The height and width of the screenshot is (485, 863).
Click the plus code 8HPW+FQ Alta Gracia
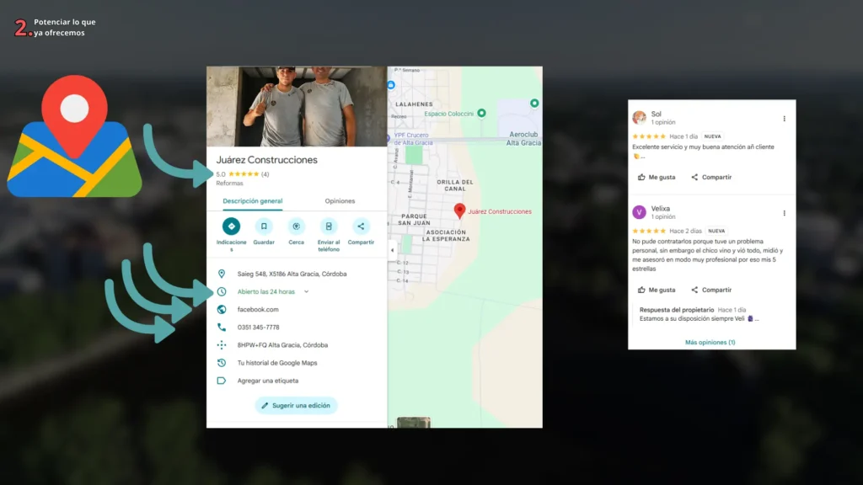coord(282,345)
